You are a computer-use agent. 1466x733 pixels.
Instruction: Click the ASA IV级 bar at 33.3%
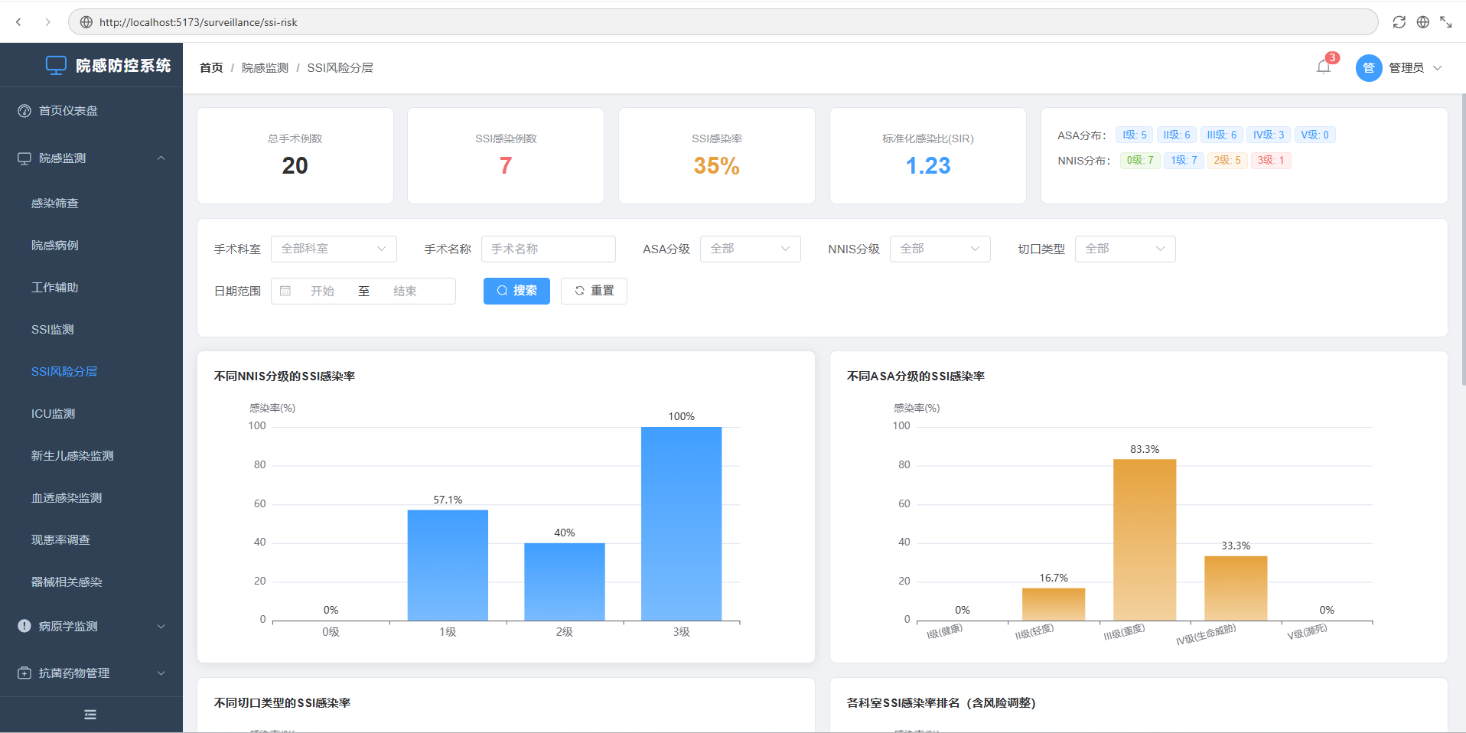1236,588
